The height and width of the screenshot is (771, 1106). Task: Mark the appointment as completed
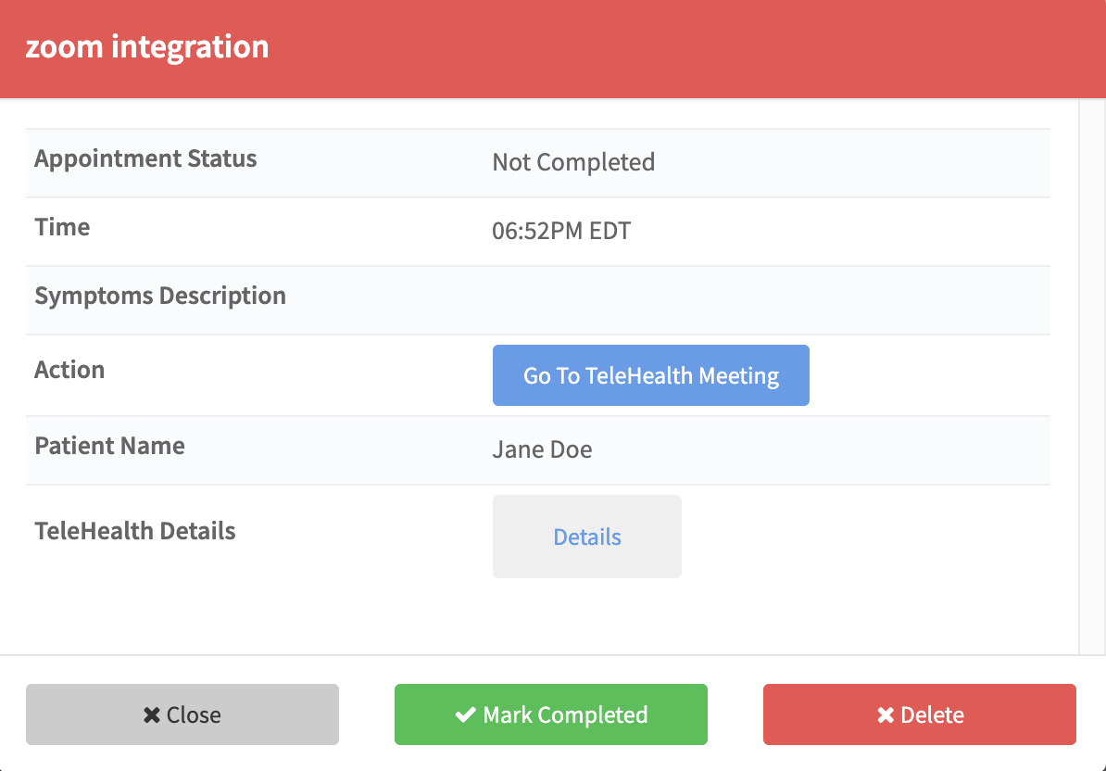click(x=551, y=714)
